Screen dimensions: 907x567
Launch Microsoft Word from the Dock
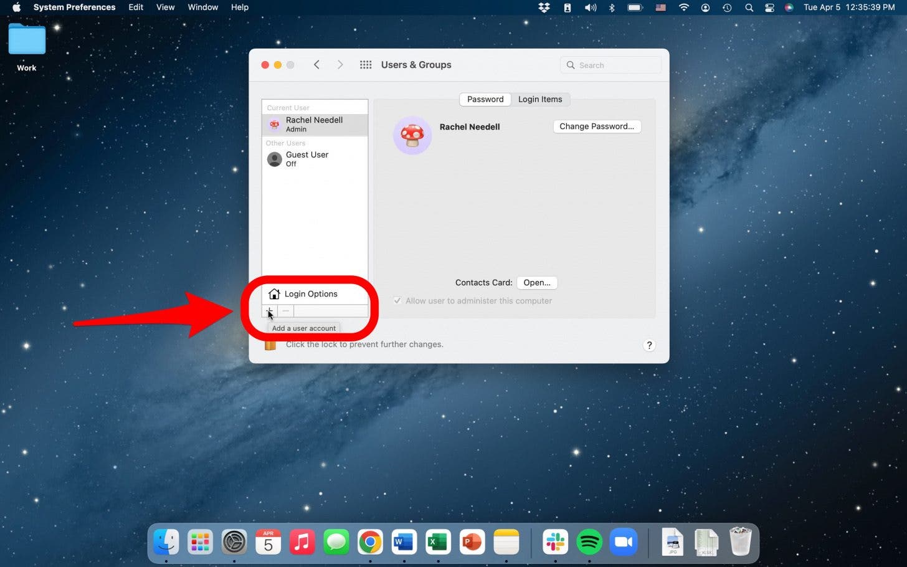point(404,542)
